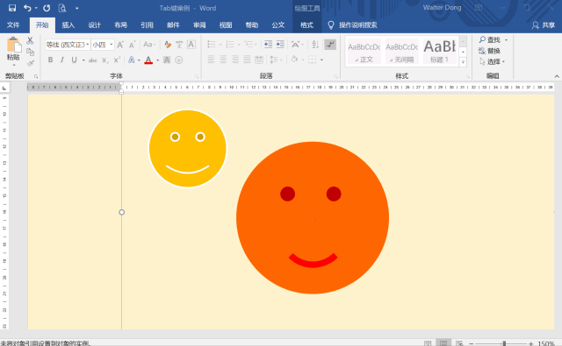Click the 共享 share button
The image size is (562, 346).
click(x=544, y=25)
